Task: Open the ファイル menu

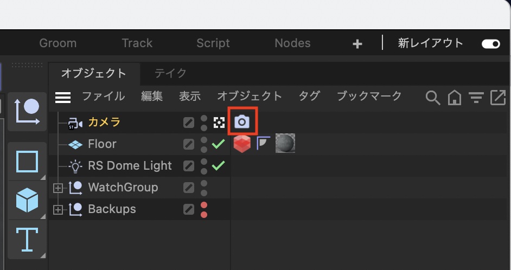Action: pyautogui.click(x=103, y=97)
